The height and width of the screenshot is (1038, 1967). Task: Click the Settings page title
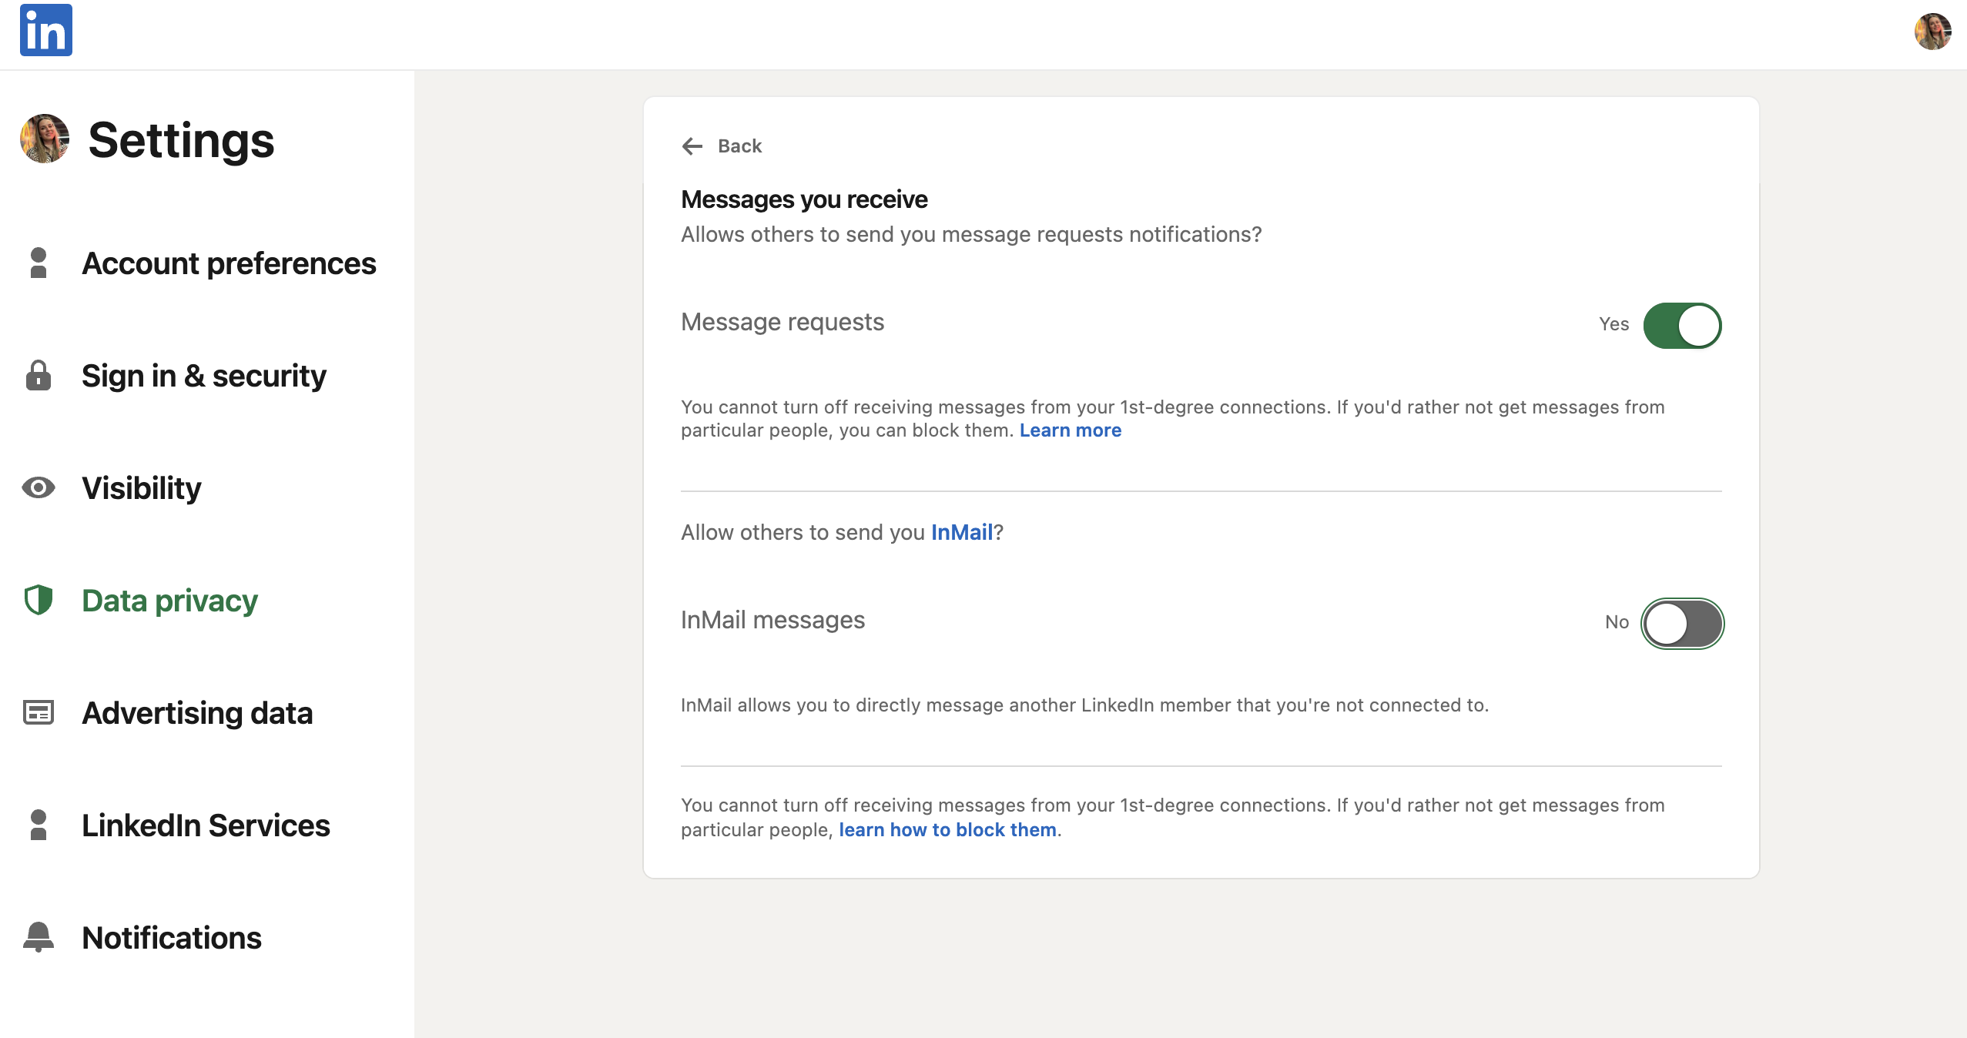click(181, 139)
